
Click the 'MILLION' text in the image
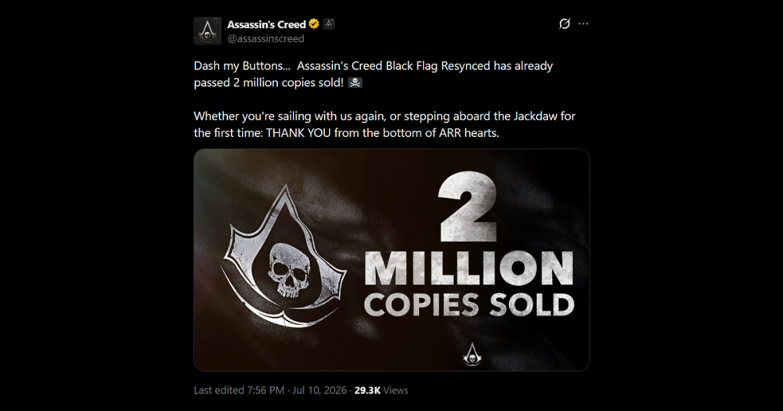point(469,267)
